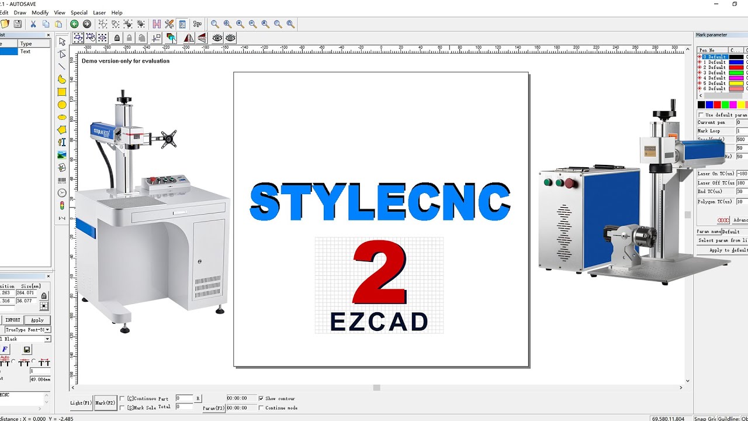Select the Text object row in list
The image size is (748, 421).
pos(25,51)
